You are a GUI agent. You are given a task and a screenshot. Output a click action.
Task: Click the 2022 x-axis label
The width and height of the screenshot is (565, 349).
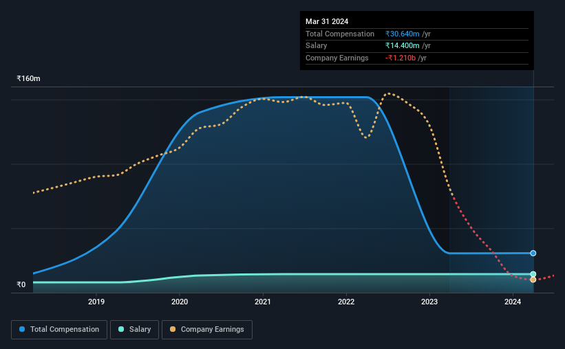tap(346, 302)
